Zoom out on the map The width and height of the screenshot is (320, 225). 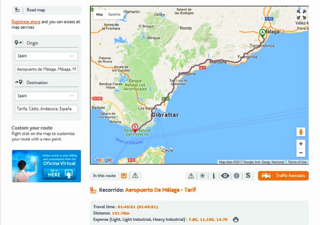coord(301,153)
